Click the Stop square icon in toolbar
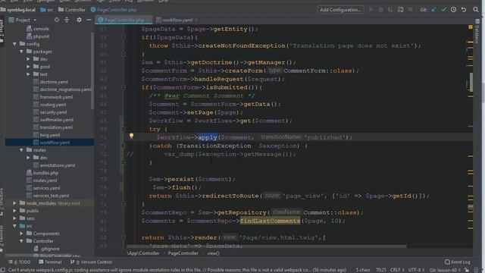 pyautogui.click(x=411, y=10)
